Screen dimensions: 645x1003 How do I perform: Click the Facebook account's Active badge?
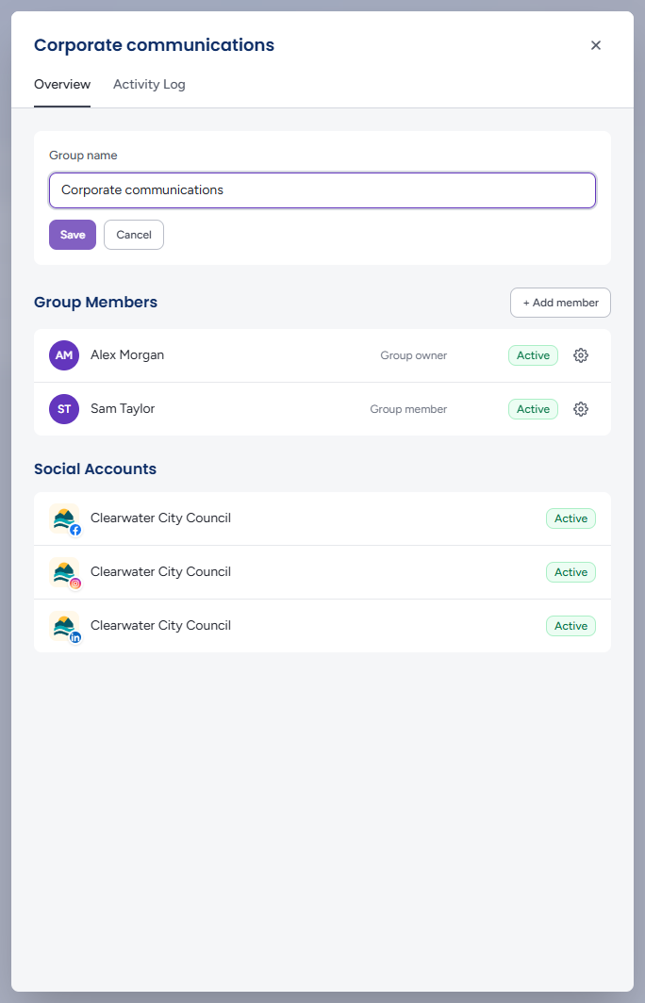571,518
